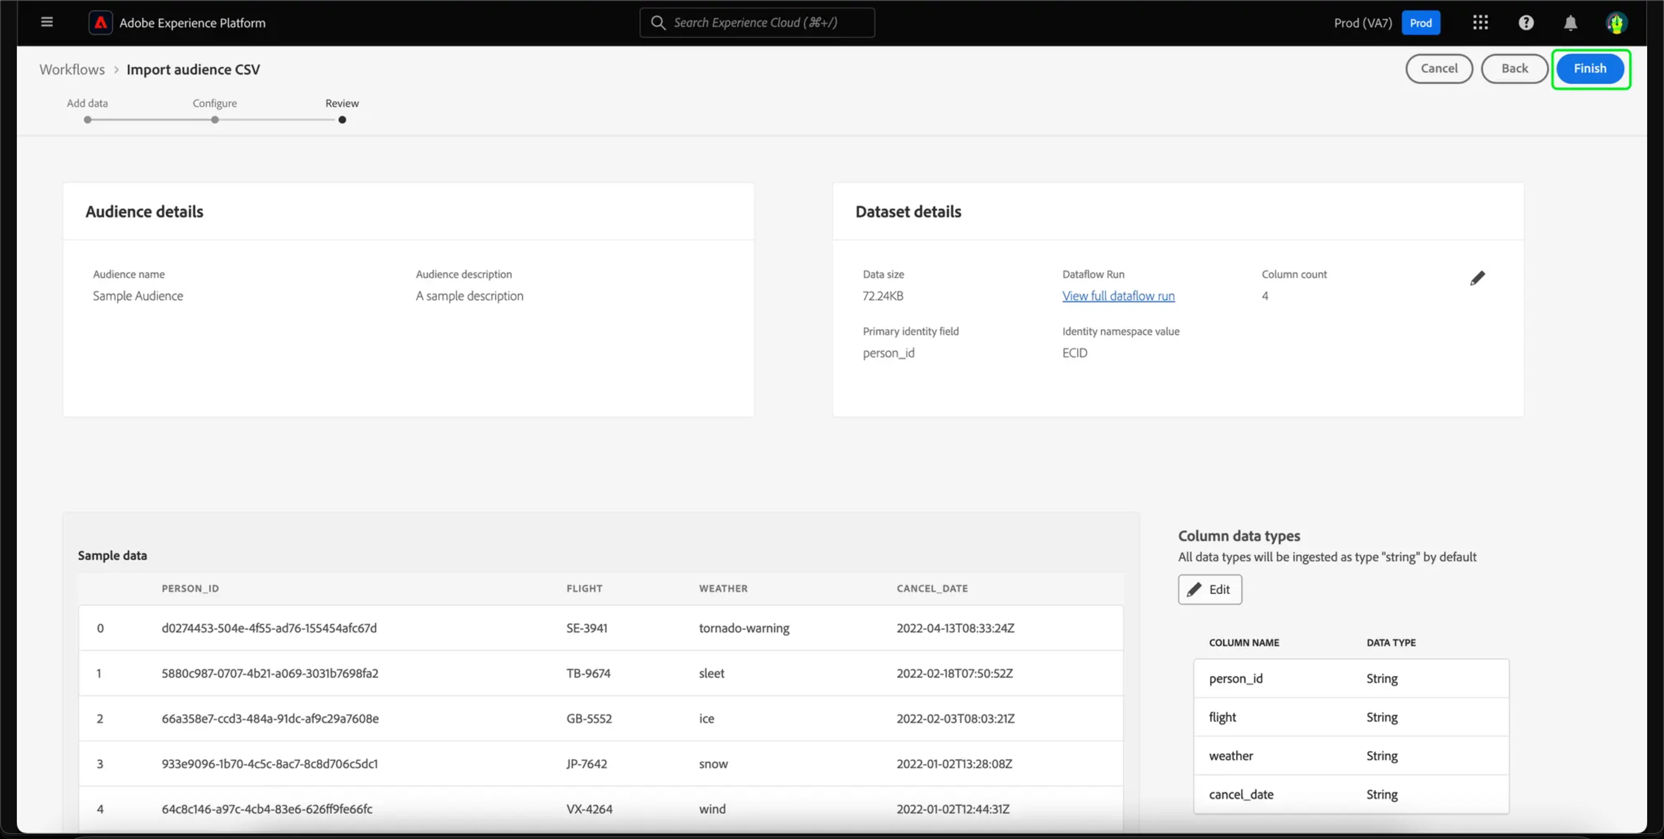The height and width of the screenshot is (839, 1664).
Task: Click the Edit column data types button
Action: click(x=1209, y=589)
